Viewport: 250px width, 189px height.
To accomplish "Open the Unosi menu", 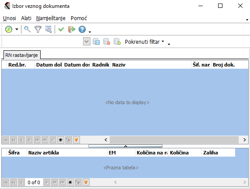I will coord(10,18).
